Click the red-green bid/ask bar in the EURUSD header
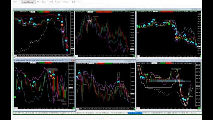The height and width of the screenshot is (120, 213). [105, 63]
